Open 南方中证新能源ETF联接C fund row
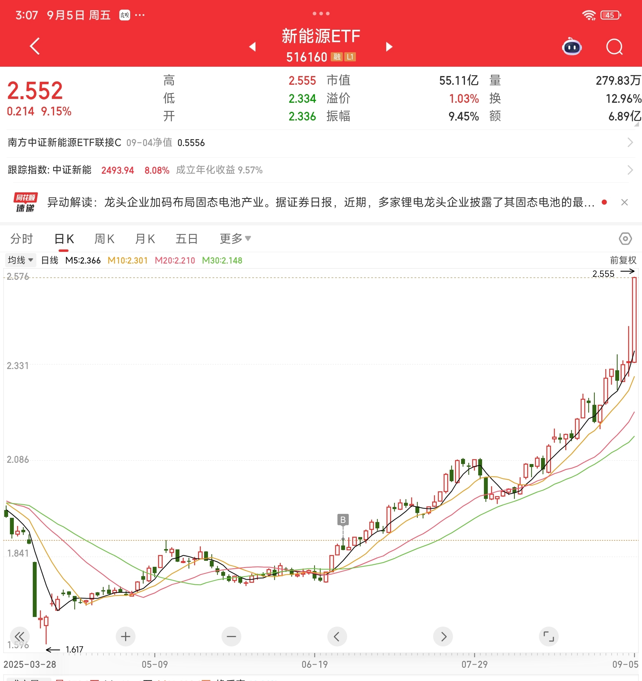642x681 pixels. (x=321, y=142)
